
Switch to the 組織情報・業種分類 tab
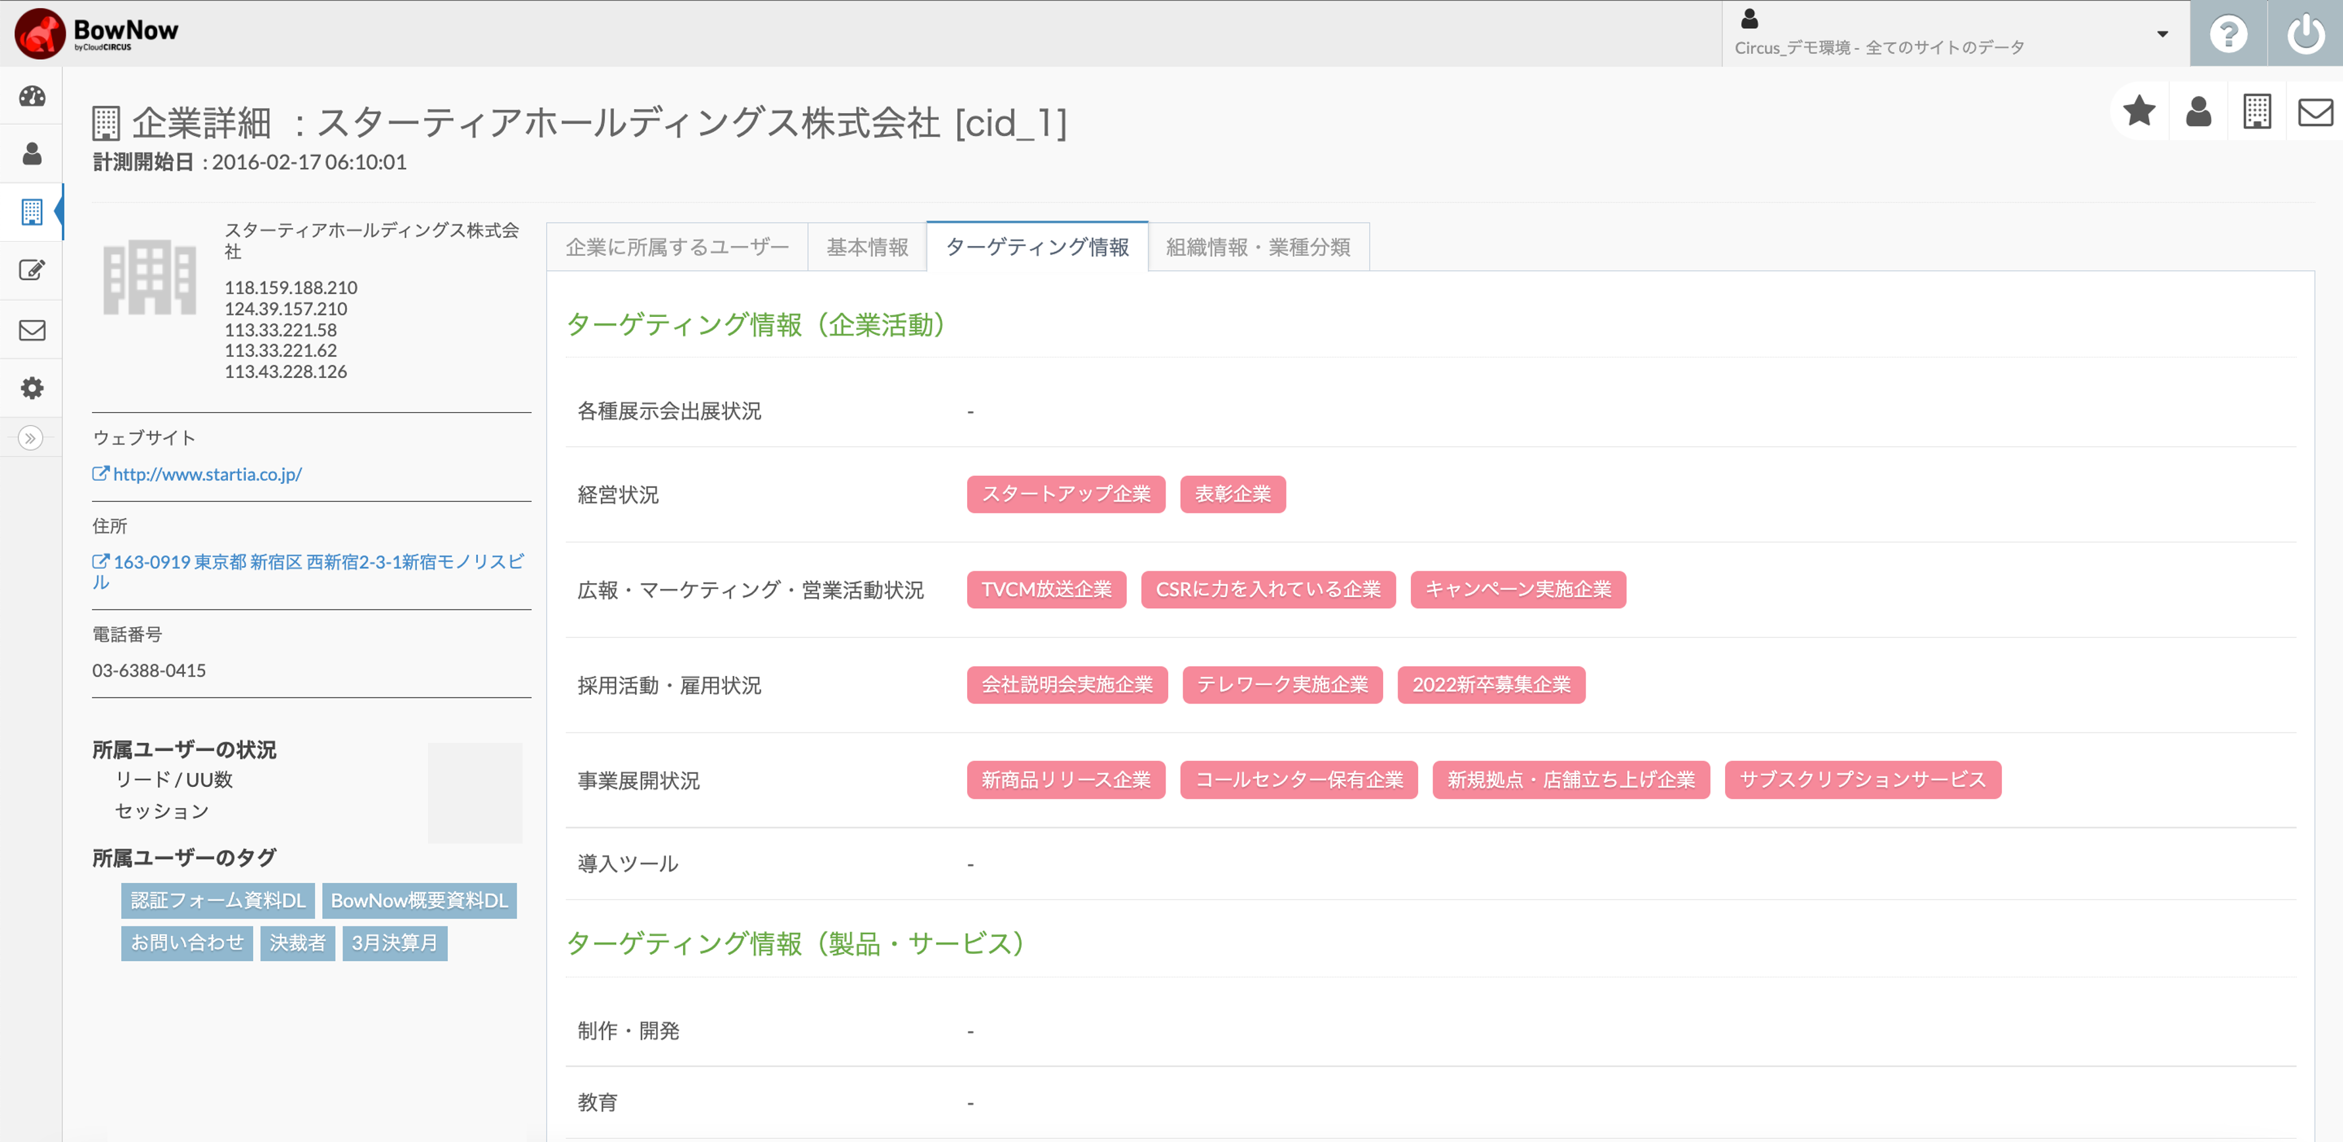(x=1258, y=247)
